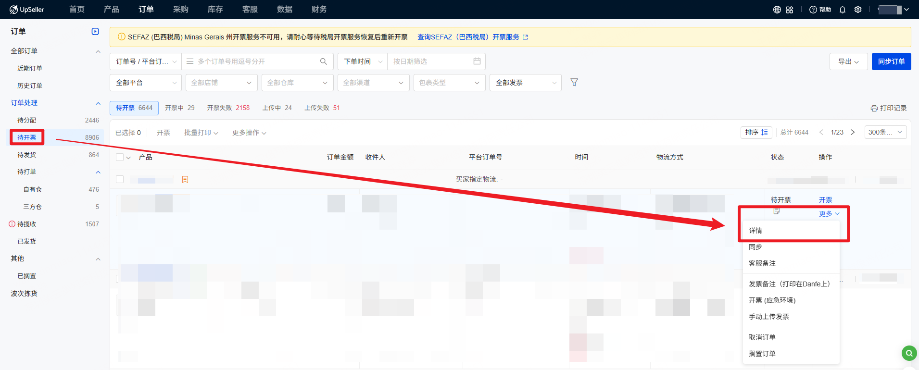Check the first order row checkbox
919x370 pixels.
coord(120,179)
